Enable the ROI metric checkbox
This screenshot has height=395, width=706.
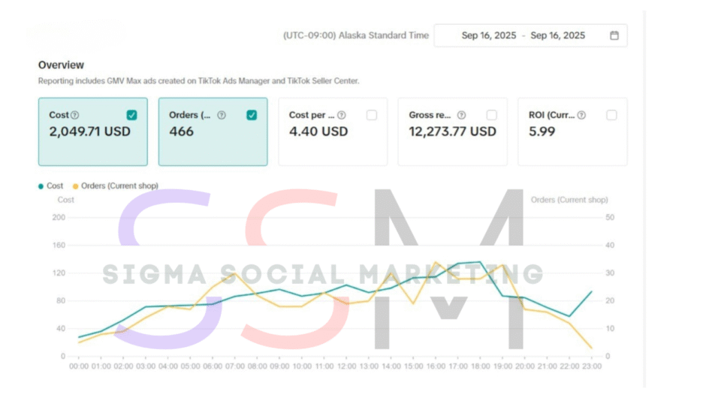(x=611, y=115)
